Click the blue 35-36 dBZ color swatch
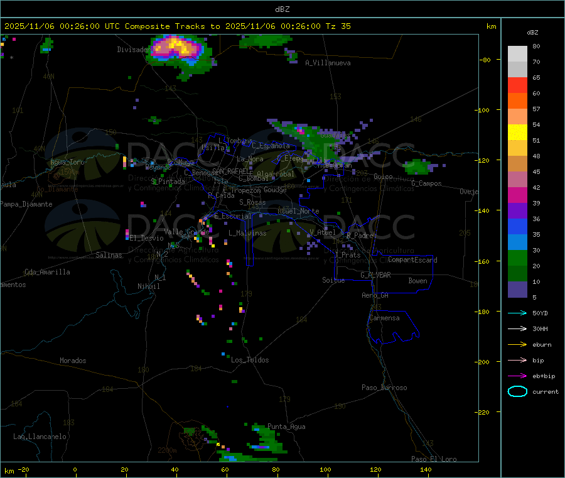Image resolution: width=565 pixels, height=478 pixels. 517,226
